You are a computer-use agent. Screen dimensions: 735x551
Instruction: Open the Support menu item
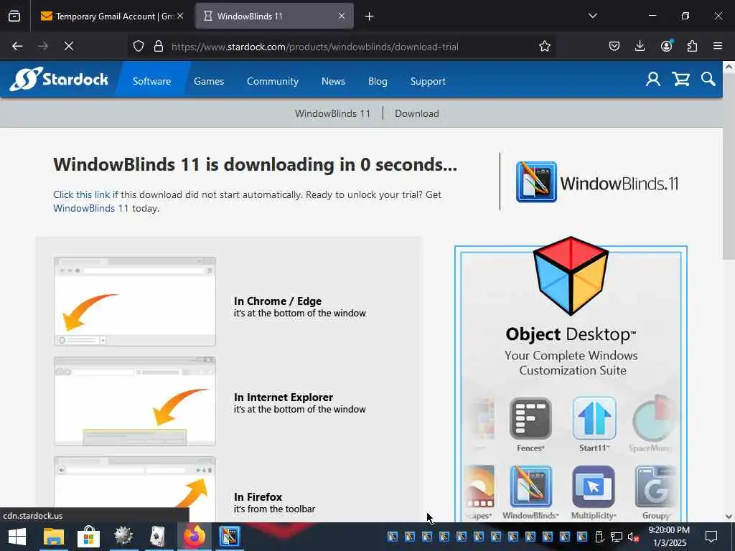coord(428,81)
